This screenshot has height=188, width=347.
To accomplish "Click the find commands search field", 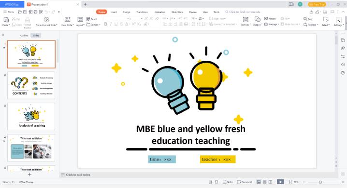I will point(243,12).
